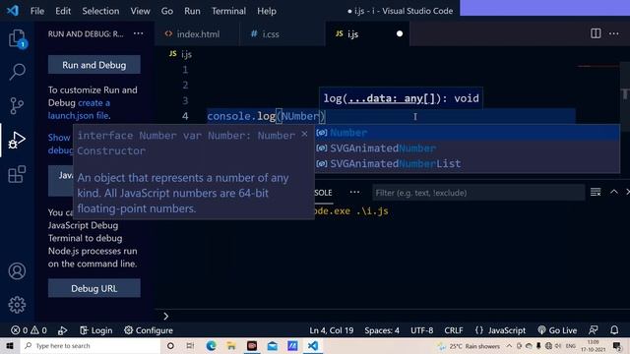The image size is (630, 354).
Task: Open the Edit menu
Action: pyautogui.click(x=63, y=11)
